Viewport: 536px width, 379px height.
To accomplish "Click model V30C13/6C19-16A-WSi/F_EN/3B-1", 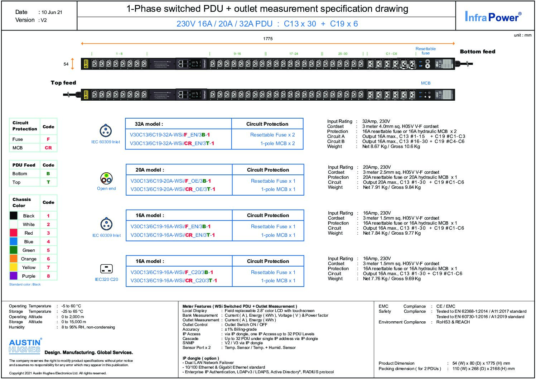I will click(x=170, y=226).
